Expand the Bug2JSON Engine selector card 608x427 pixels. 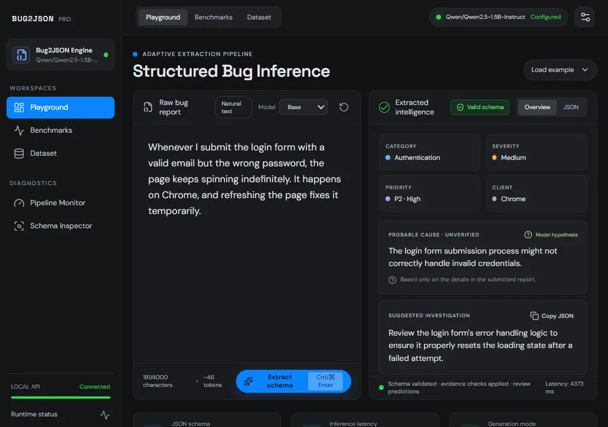[x=60, y=55]
